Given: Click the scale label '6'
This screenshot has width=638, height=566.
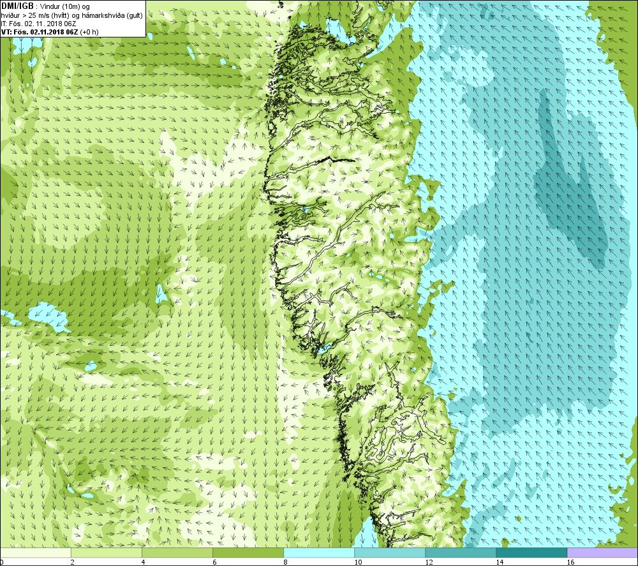Looking at the screenshot, I should tap(214, 562).
